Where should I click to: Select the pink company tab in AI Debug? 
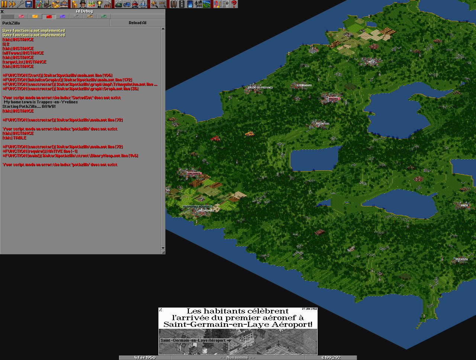[21, 16]
